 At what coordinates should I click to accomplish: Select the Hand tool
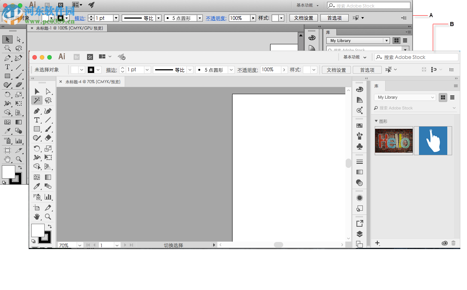(37, 217)
